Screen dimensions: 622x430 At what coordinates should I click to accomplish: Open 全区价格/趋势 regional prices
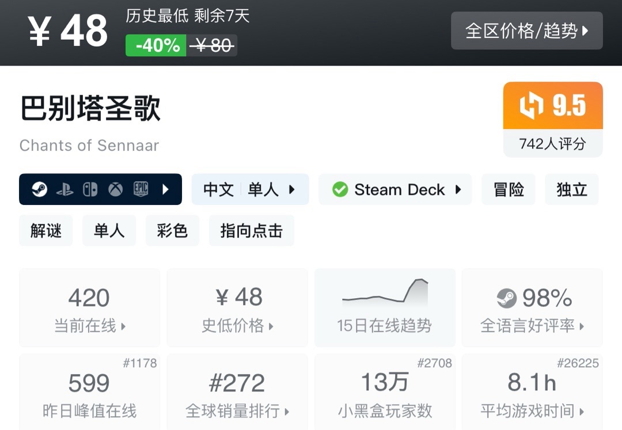point(526,31)
